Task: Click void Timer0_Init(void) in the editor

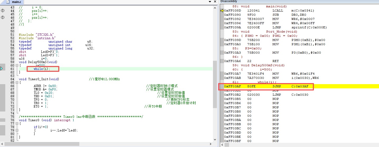Action: [x=39, y=79]
